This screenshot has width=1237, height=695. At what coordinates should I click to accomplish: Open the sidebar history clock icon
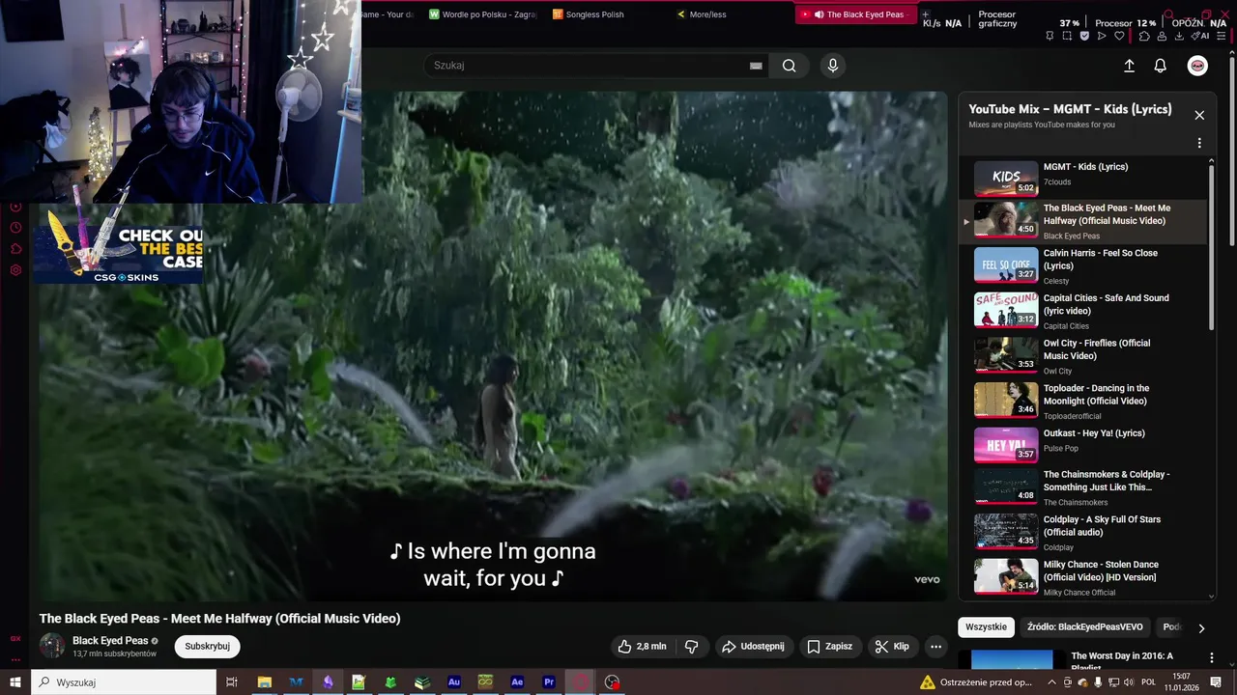click(15, 228)
